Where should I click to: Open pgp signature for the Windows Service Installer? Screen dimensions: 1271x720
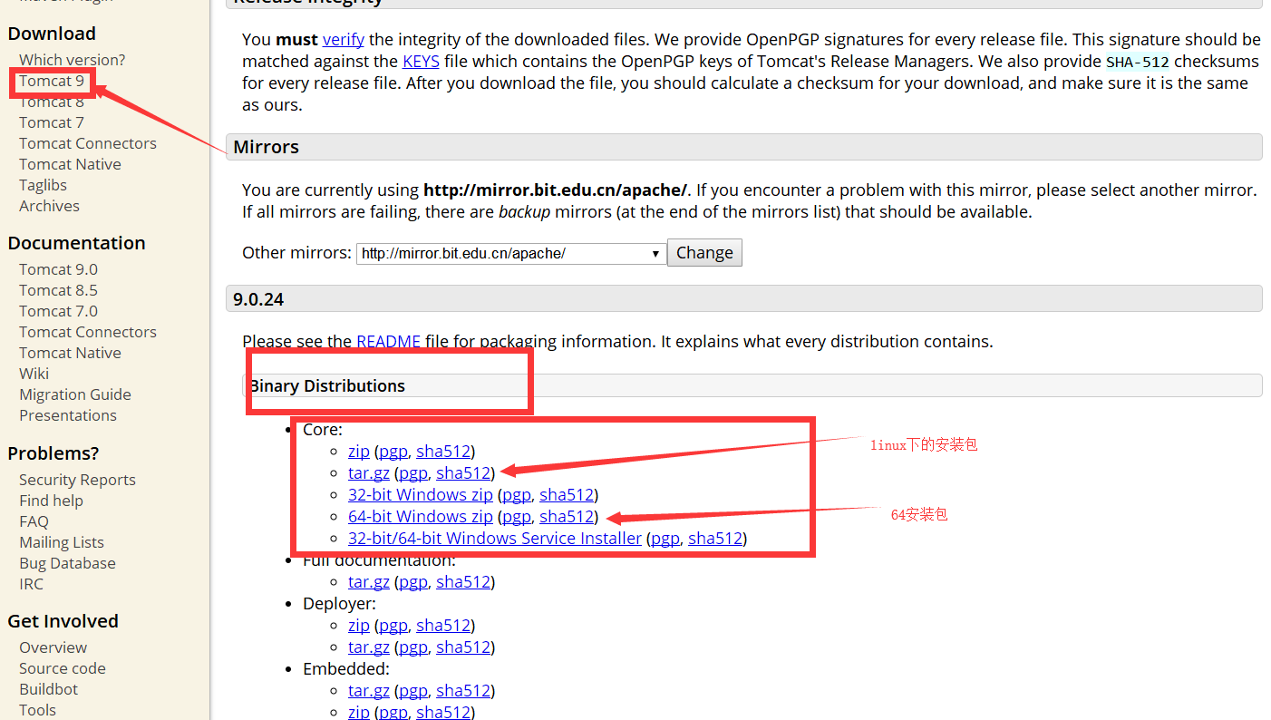pyautogui.click(x=665, y=538)
